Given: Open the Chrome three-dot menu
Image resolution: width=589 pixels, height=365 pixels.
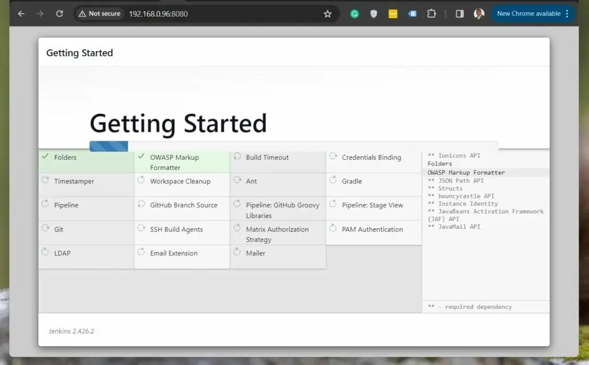Looking at the screenshot, I should point(567,14).
